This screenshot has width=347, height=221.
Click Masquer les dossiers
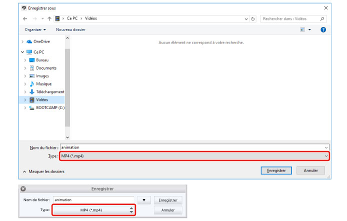coord(43,171)
